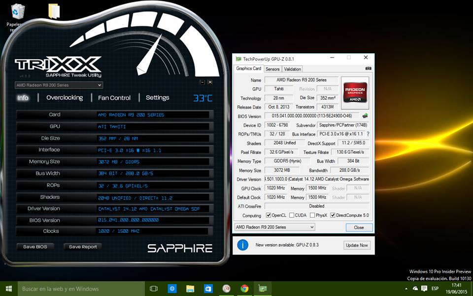Minimize the TRIXX utility window
Image resolution: width=473 pixels, height=296 pixels.
[x=203, y=82]
